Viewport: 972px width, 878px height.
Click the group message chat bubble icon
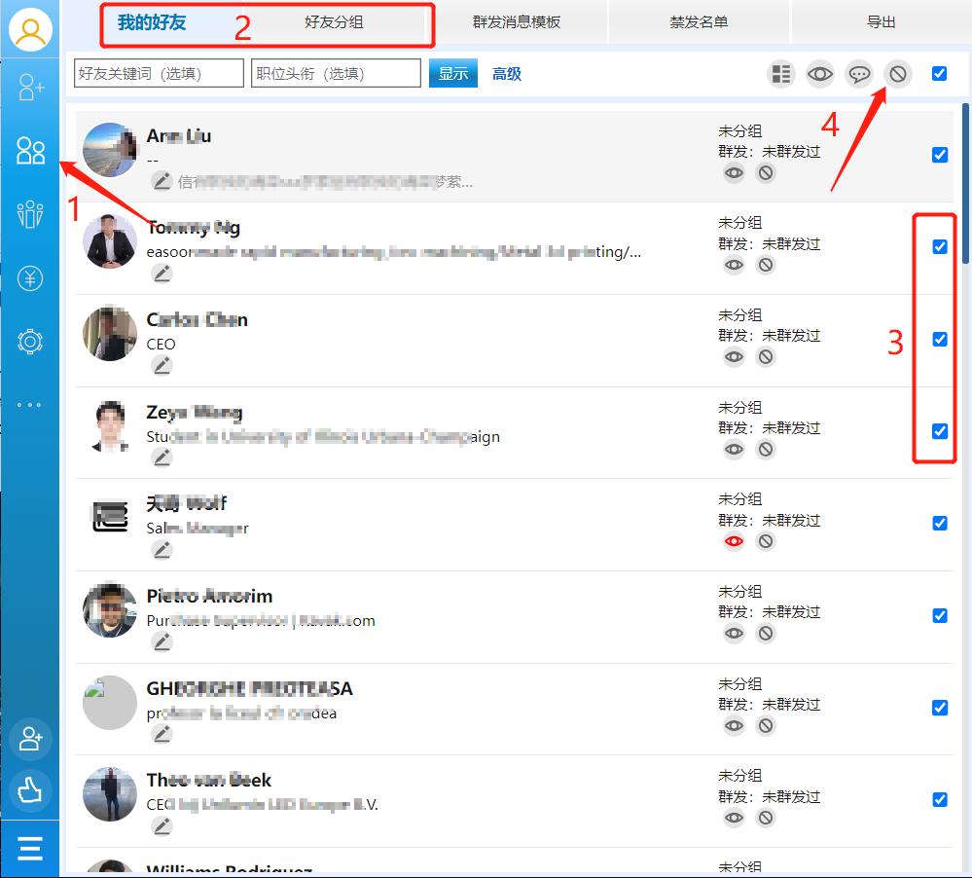coord(858,74)
